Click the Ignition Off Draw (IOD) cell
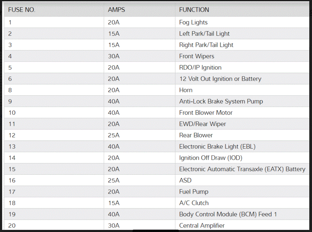The height and width of the screenshot is (232, 312). (x=211, y=158)
